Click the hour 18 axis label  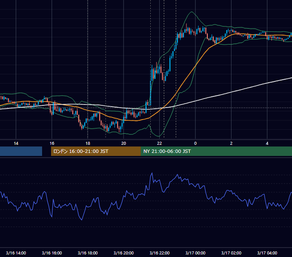tap(88, 143)
